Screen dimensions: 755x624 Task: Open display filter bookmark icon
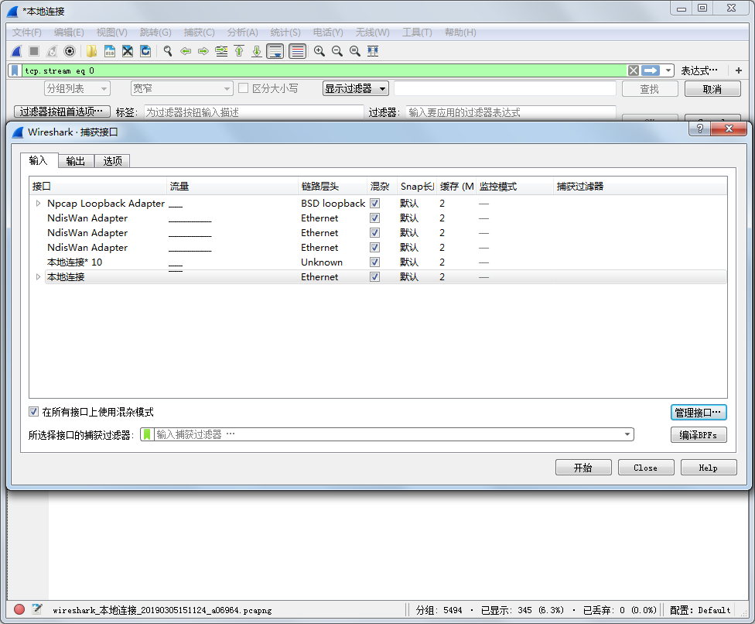tap(15, 70)
